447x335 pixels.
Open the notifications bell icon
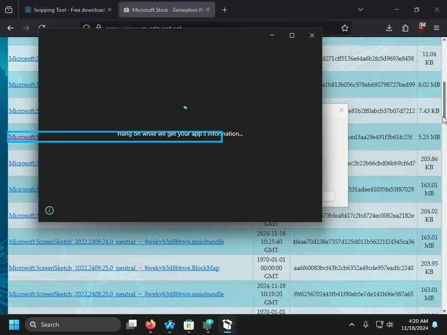(435, 325)
